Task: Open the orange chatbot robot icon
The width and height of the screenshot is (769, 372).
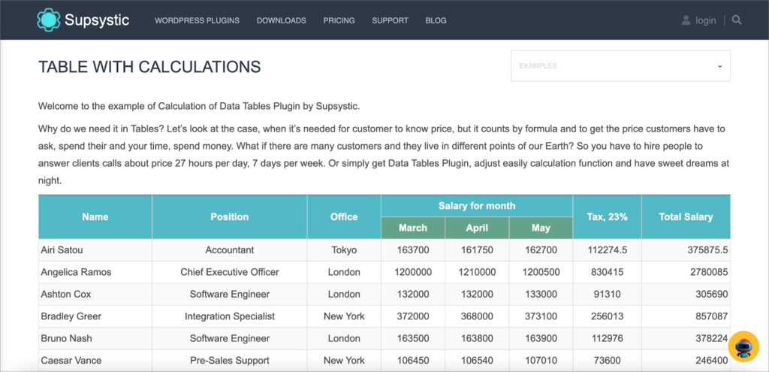Action: coord(743,346)
